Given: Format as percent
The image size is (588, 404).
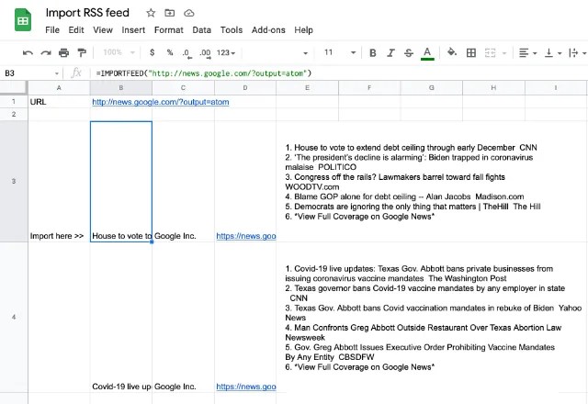Looking at the screenshot, I should point(170,52).
